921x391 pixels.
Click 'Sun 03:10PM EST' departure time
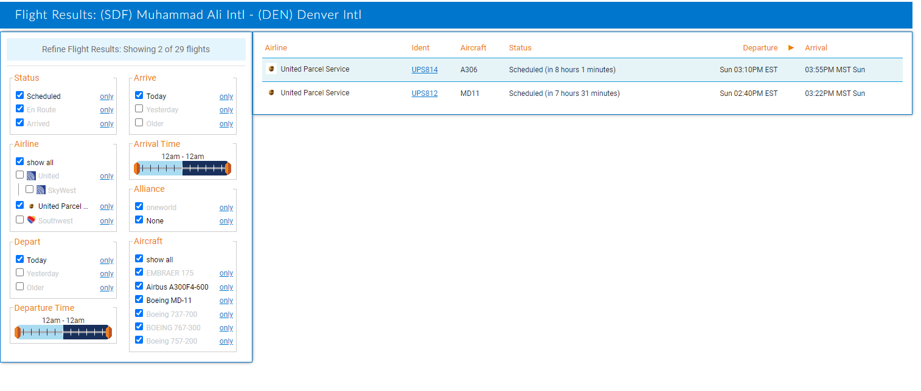tap(748, 70)
